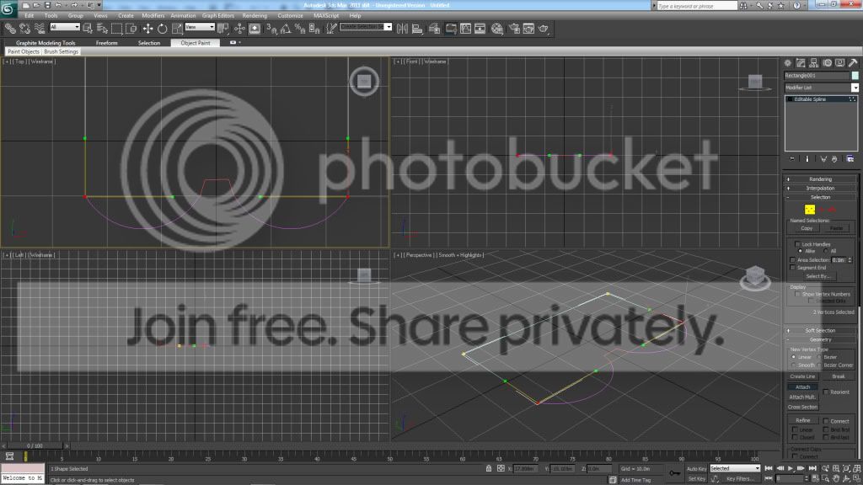Image resolution: width=863 pixels, height=485 pixels.
Task: Select the Unlink Selection tool
Action: click(24, 29)
